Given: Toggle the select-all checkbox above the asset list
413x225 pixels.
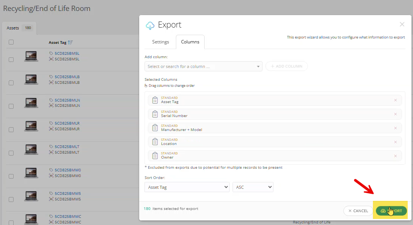Looking at the screenshot, I should click(x=11, y=42).
